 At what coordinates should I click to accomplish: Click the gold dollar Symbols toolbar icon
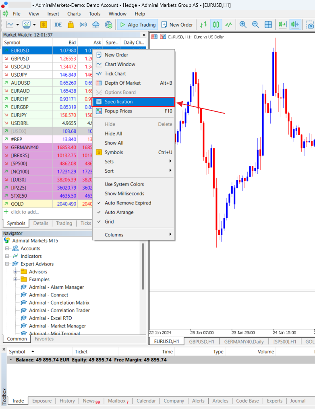pyautogui.click(x=44, y=25)
